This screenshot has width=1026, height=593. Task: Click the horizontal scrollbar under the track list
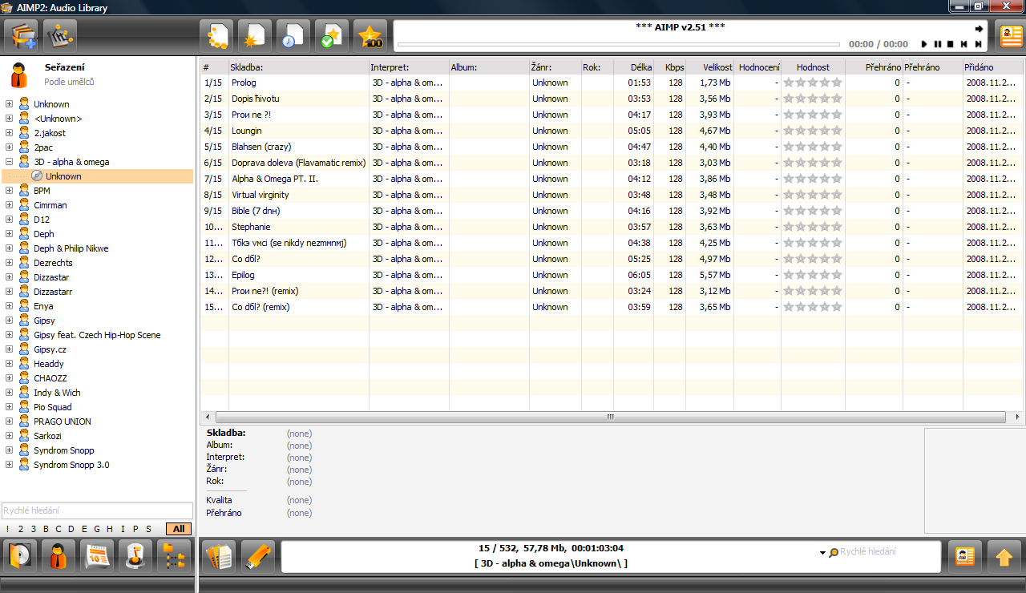tap(610, 418)
